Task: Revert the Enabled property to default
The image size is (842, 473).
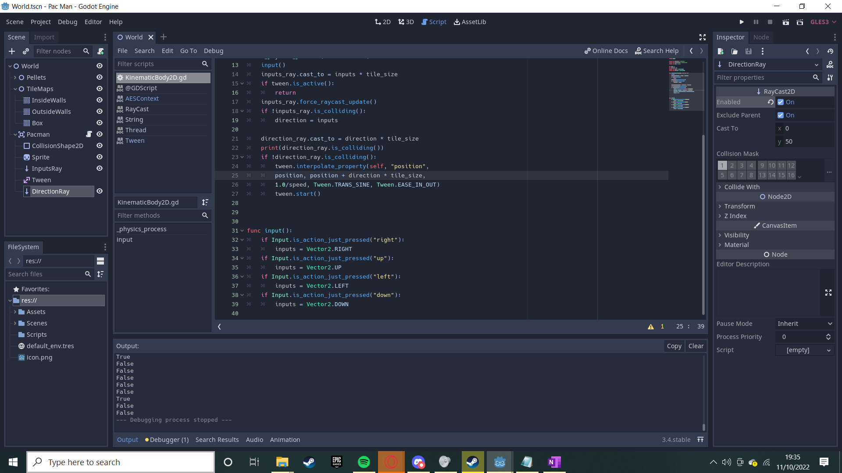Action: [771, 102]
